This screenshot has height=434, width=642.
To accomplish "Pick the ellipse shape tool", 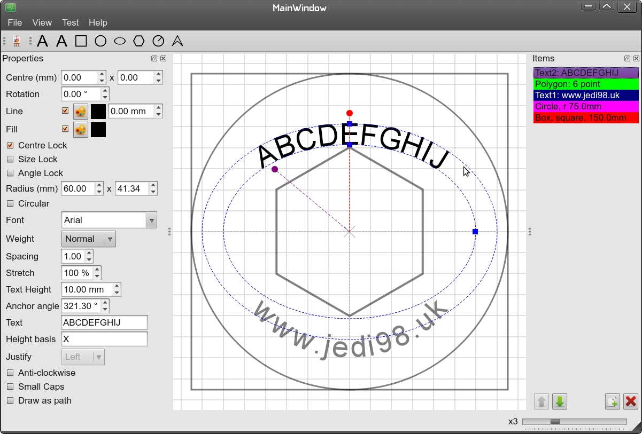I will pos(120,41).
